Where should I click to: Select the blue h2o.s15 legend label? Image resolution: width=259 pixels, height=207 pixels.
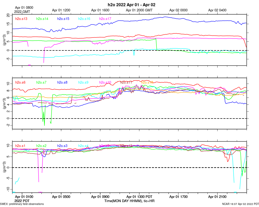point(63,19)
